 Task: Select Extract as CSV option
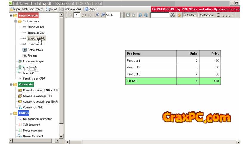pos(36,33)
